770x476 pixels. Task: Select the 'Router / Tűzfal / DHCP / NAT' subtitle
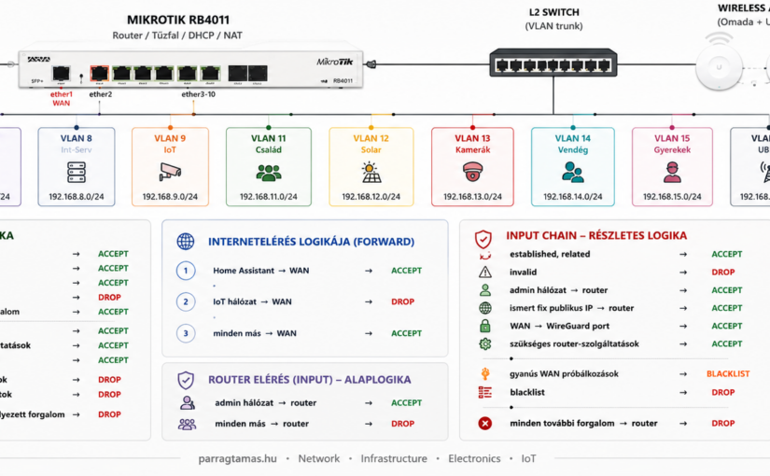point(177,35)
